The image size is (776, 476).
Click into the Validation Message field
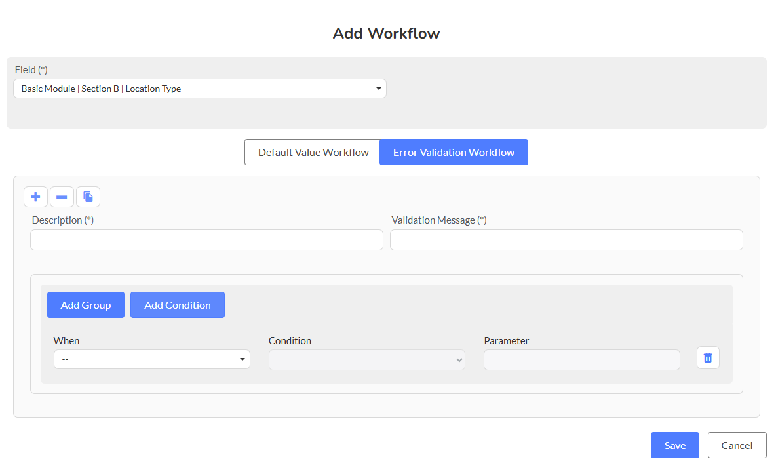pos(566,240)
